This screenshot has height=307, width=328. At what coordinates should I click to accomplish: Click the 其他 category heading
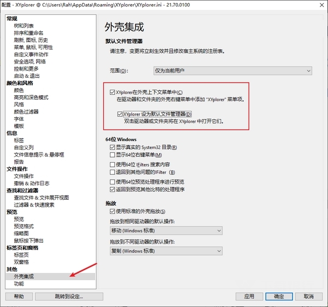point(11,269)
